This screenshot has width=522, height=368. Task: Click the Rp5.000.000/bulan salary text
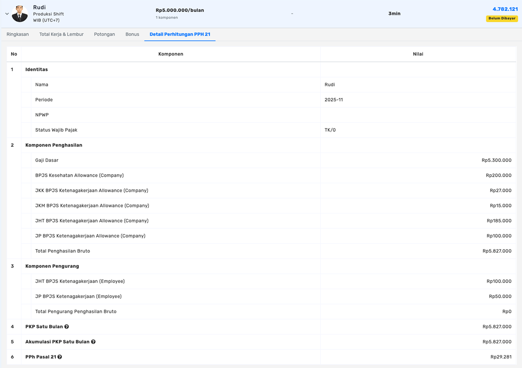pyautogui.click(x=180, y=10)
